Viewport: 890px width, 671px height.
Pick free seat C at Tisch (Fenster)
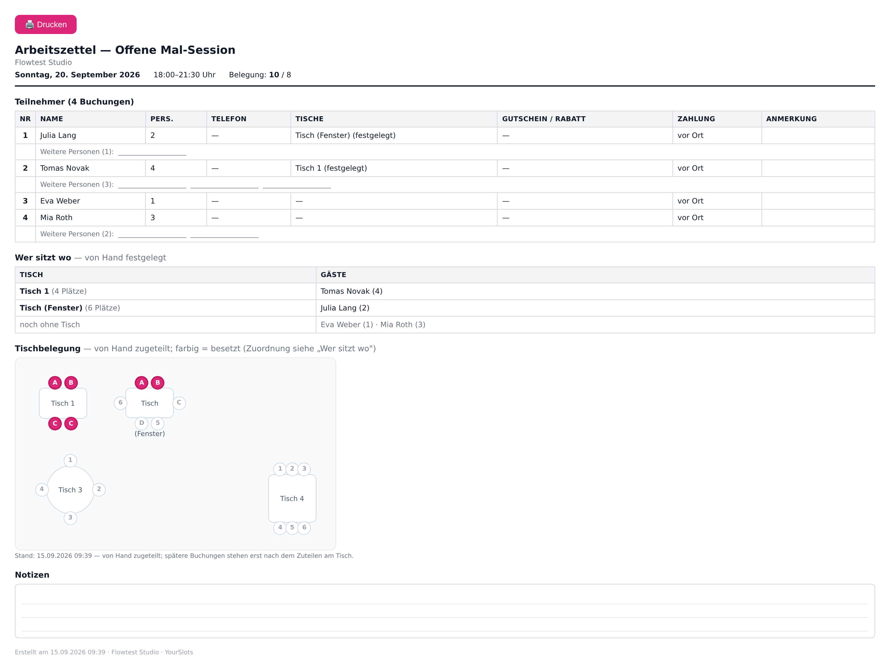tap(179, 403)
